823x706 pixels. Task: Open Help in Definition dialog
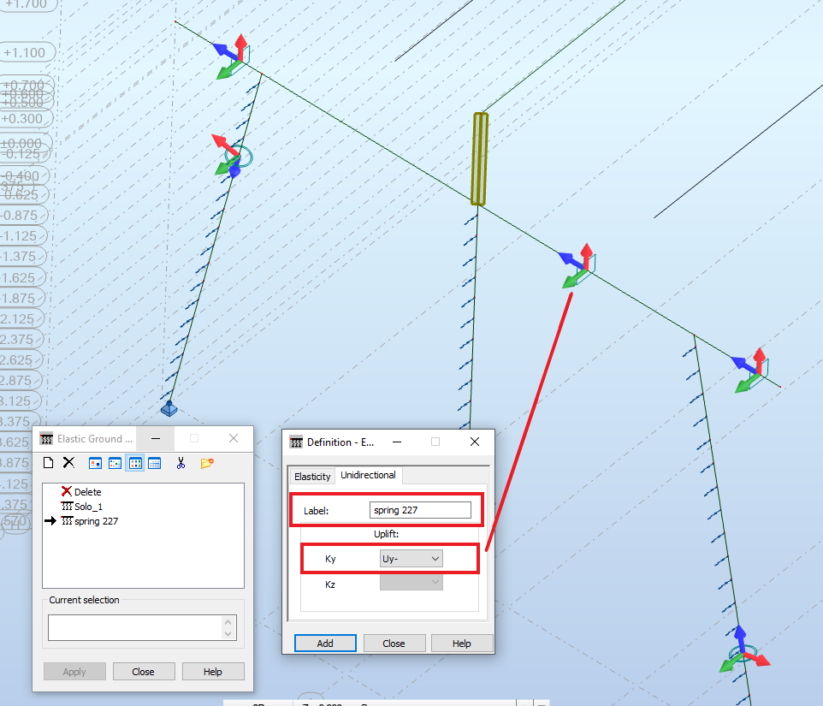coord(462,643)
